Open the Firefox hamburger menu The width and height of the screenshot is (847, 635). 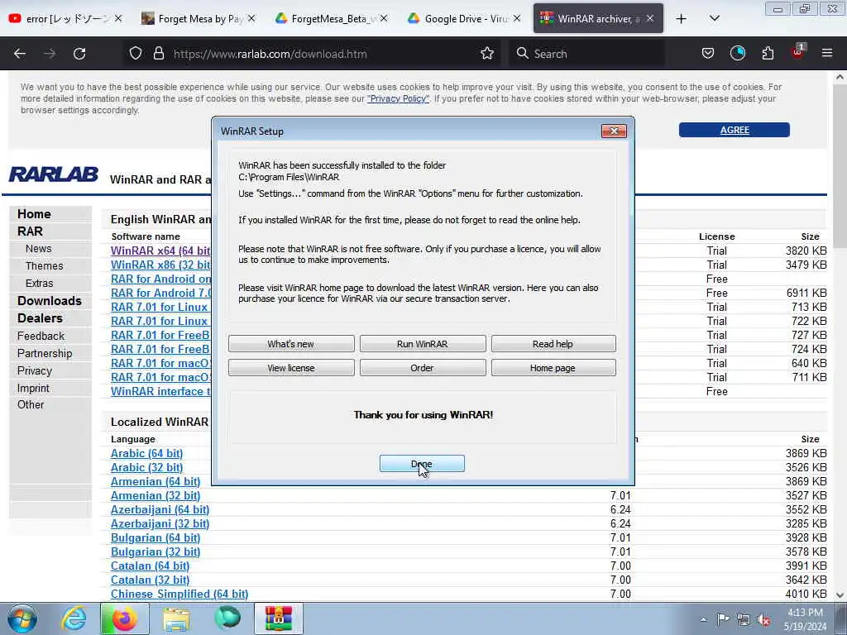coord(827,53)
